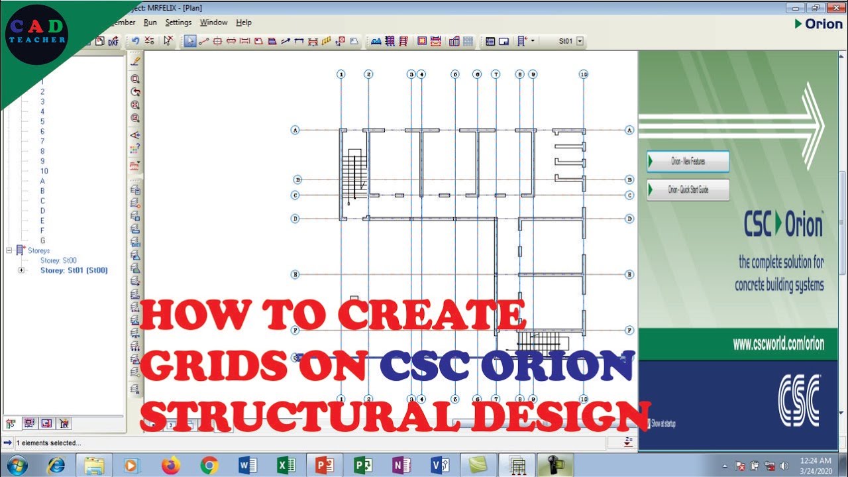Image resolution: width=848 pixels, height=477 pixels.
Task: Select axis G in the tree
Action: pyautogui.click(x=43, y=241)
